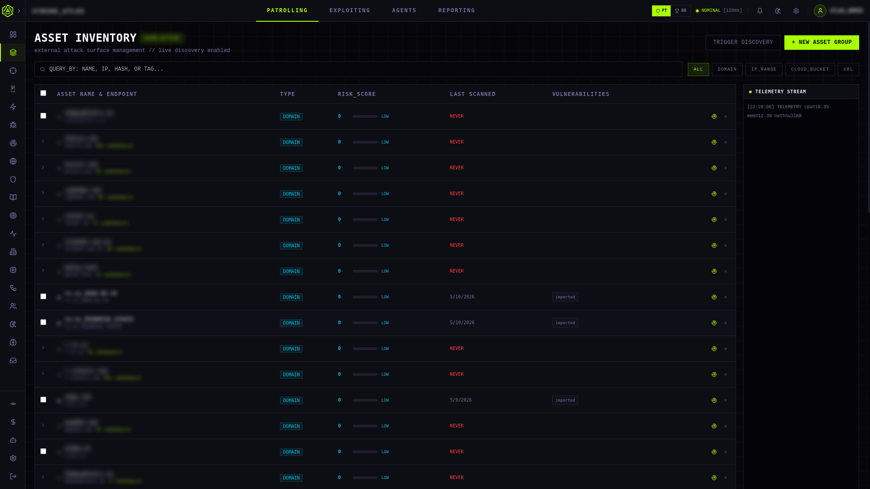This screenshot has width=870, height=489.
Task: Filter assets by URL
Action: (848, 69)
